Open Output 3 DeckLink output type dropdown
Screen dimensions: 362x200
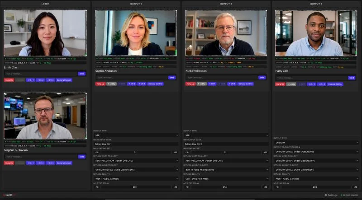(316, 143)
